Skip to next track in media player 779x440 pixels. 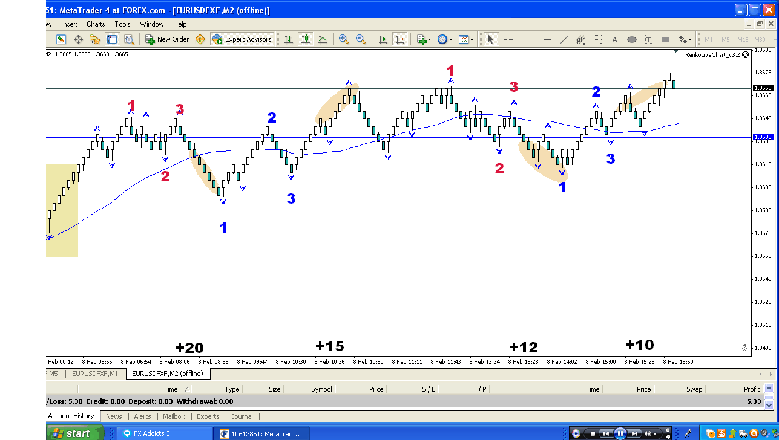(x=634, y=433)
